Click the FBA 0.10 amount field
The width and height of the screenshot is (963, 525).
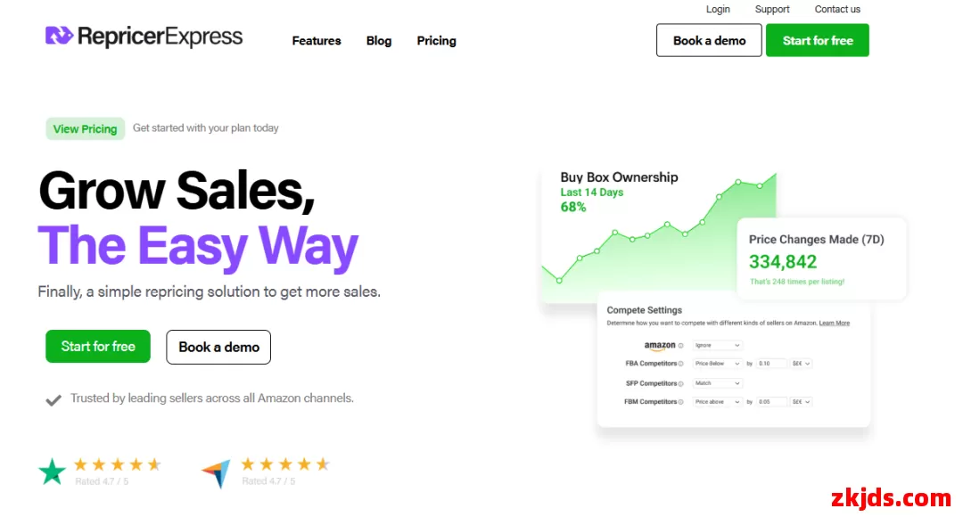pyautogui.click(x=771, y=364)
